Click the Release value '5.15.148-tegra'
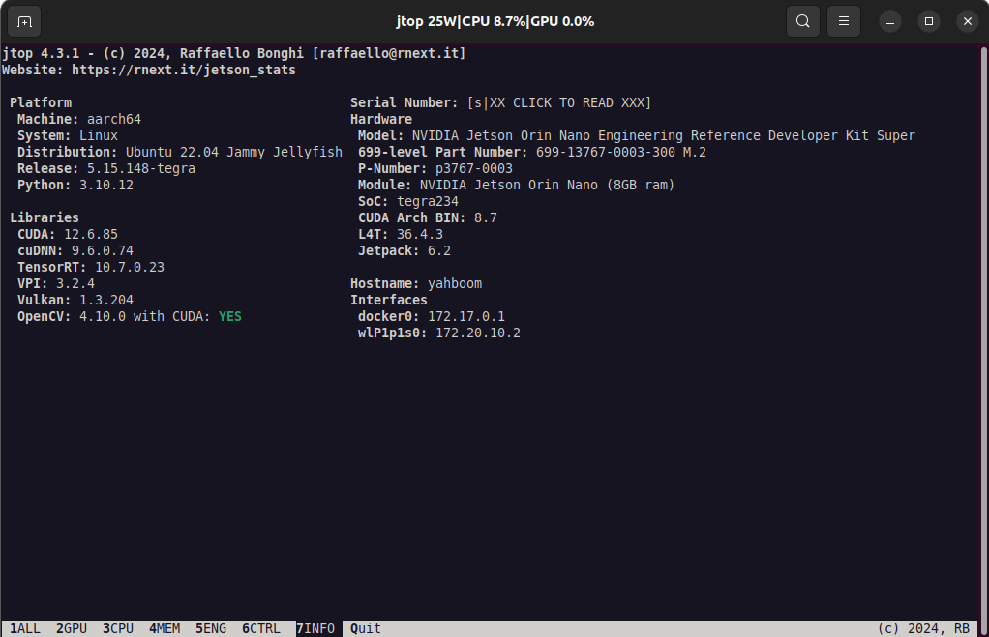Viewport: 989px width, 637px height. pyautogui.click(x=141, y=168)
